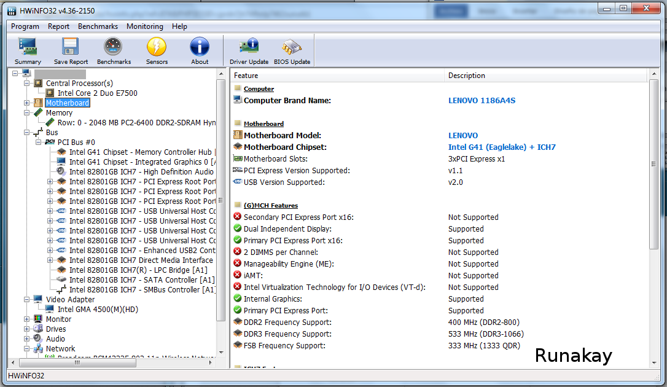Click the tree panel horizontal scrollbar thumb
Screen dimensions: 667x387
(x=77, y=363)
